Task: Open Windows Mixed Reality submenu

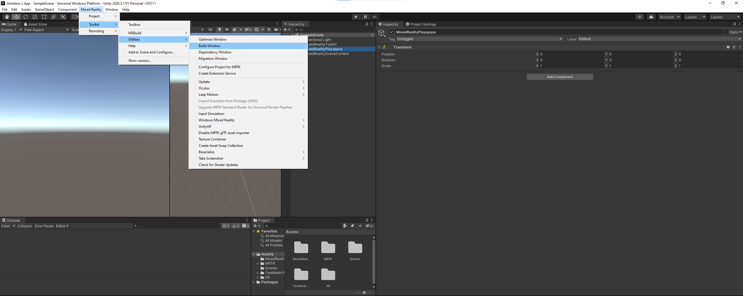Action: coord(248,120)
